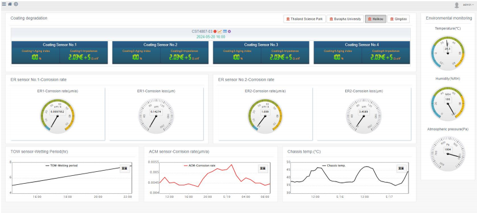Expand the admin user dropdown
The height and width of the screenshot is (213, 477).
click(x=468, y=5)
